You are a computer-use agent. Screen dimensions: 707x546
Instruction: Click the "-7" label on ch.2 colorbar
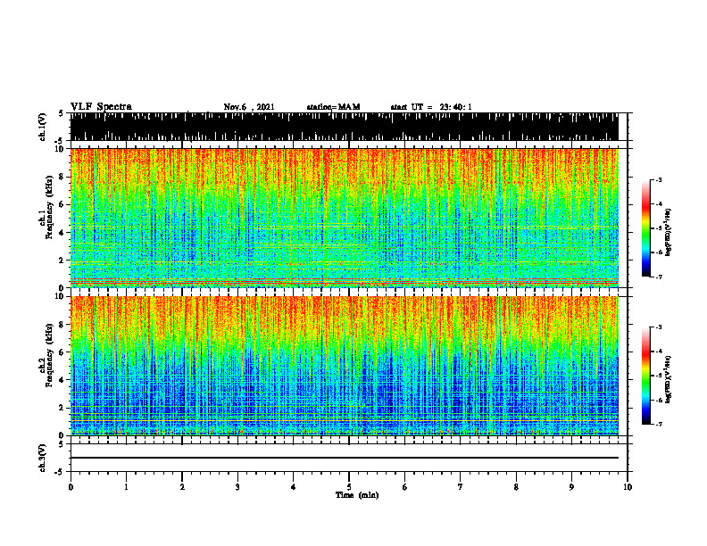(659, 424)
